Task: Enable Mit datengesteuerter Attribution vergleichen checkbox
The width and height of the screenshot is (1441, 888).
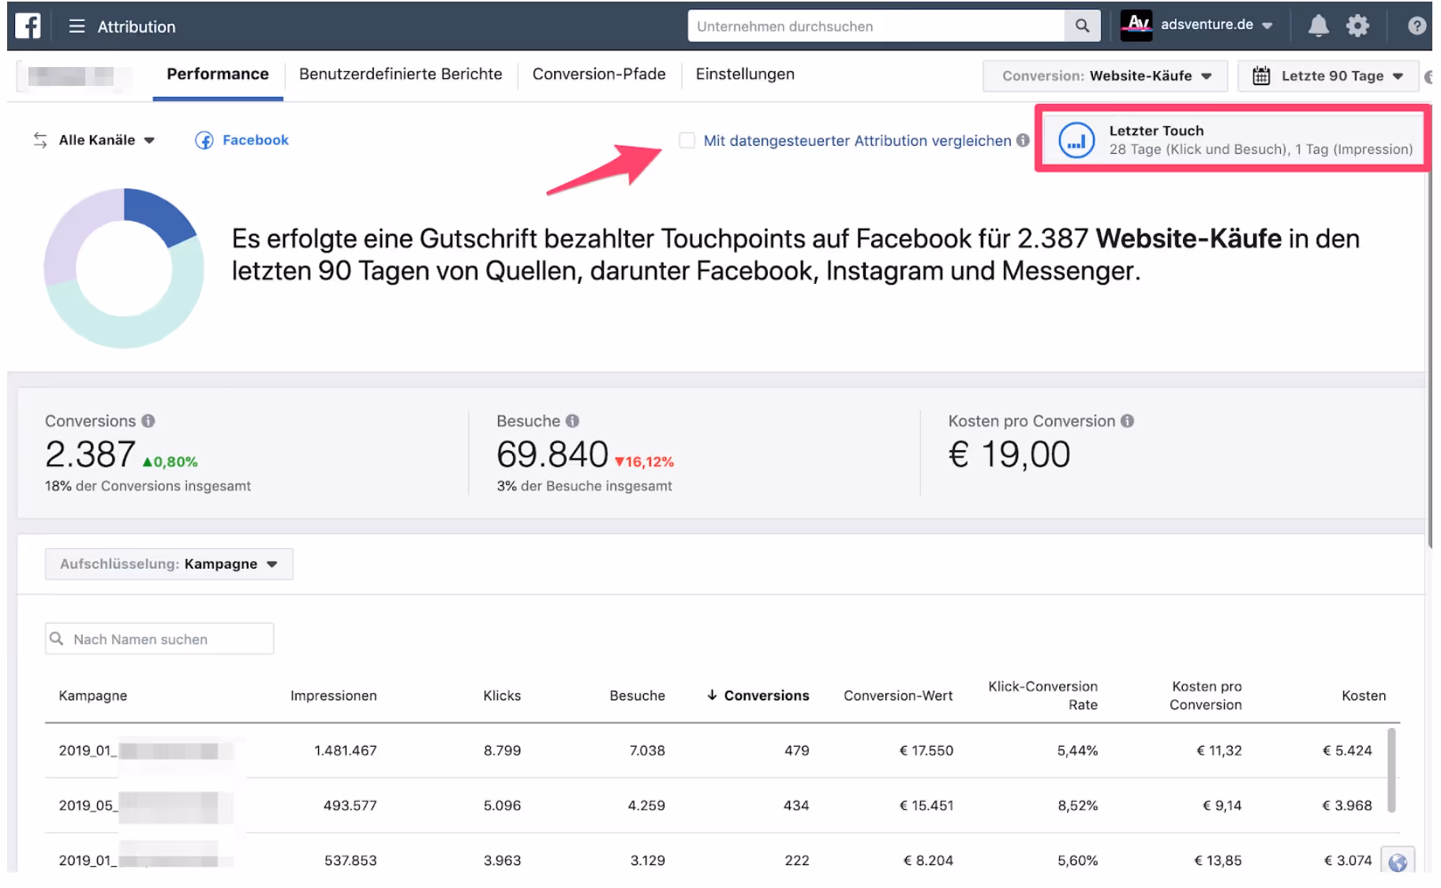Action: coord(687,140)
